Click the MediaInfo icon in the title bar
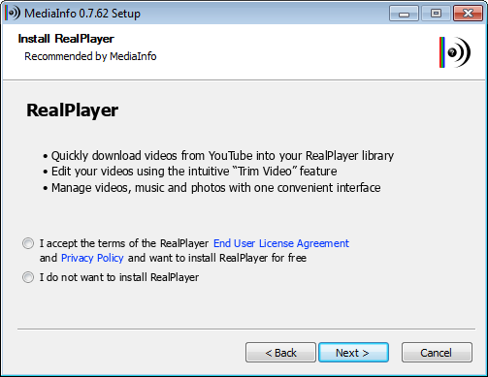This screenshot has height=377, width=488. (x=13, y=14)
